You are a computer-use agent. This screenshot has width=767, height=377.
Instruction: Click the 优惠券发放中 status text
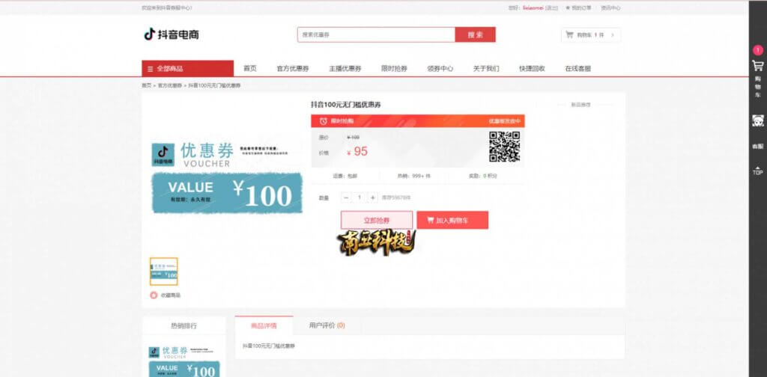(x=505, y=121)
